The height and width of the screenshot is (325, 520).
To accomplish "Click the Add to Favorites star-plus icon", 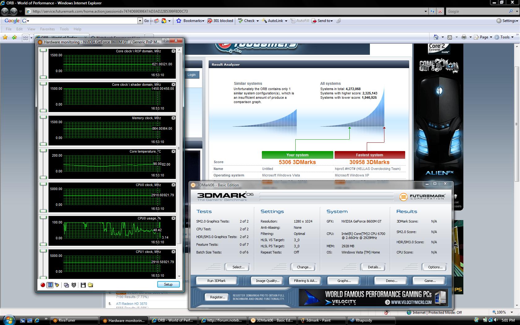I will click(x=14, y=37).
